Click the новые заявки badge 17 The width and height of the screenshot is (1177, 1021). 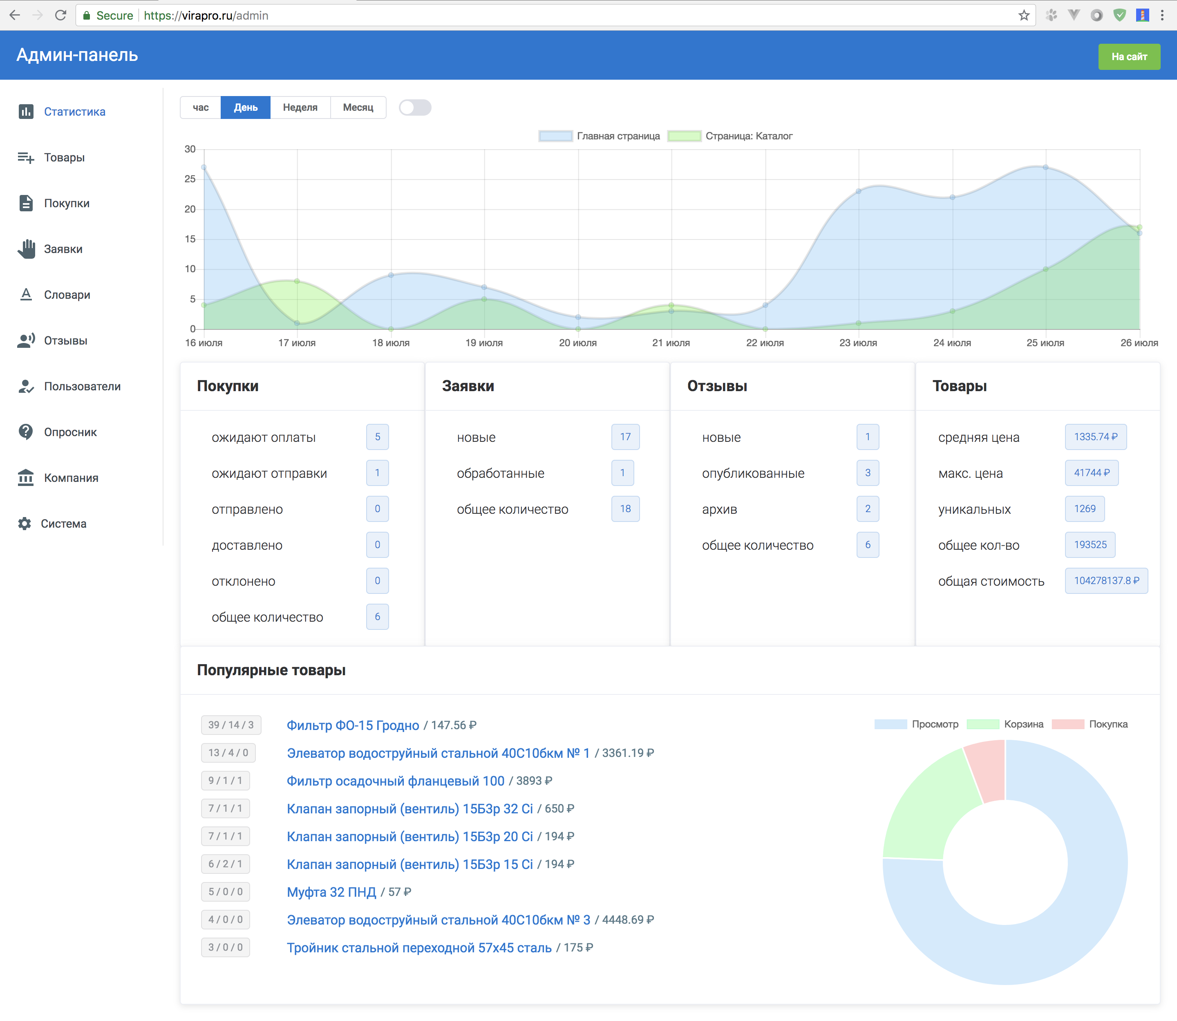click(625, 437)
